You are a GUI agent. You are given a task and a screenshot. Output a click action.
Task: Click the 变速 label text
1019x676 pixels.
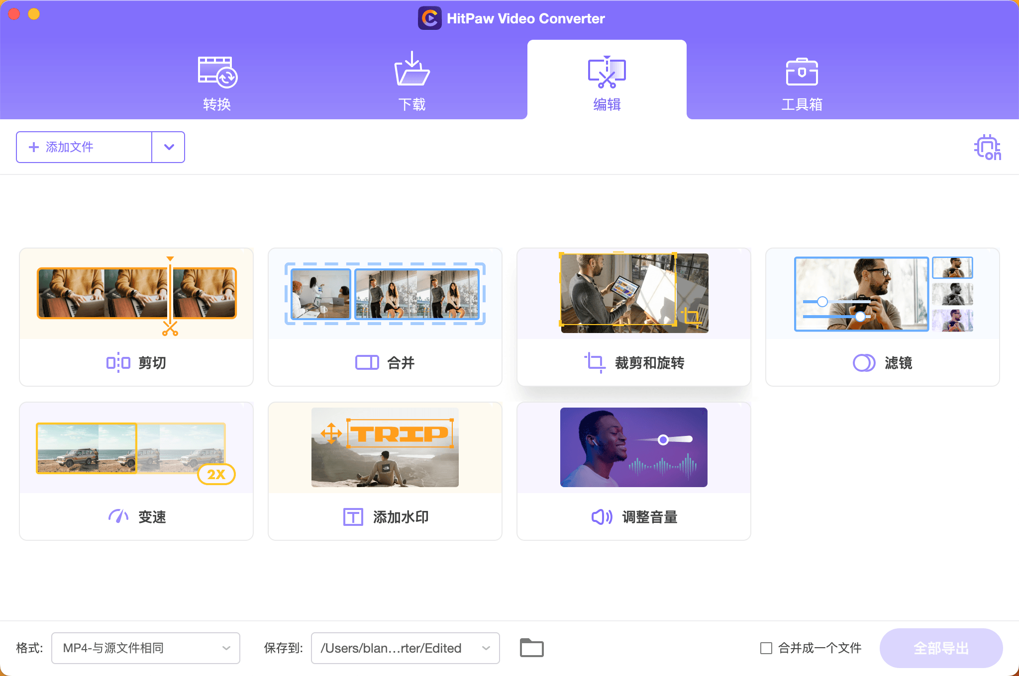pos(152,517)
